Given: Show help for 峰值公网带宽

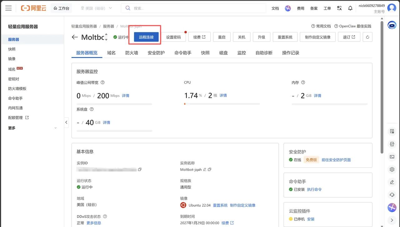Looking at the screenshot, I should (x=102, y=83).
